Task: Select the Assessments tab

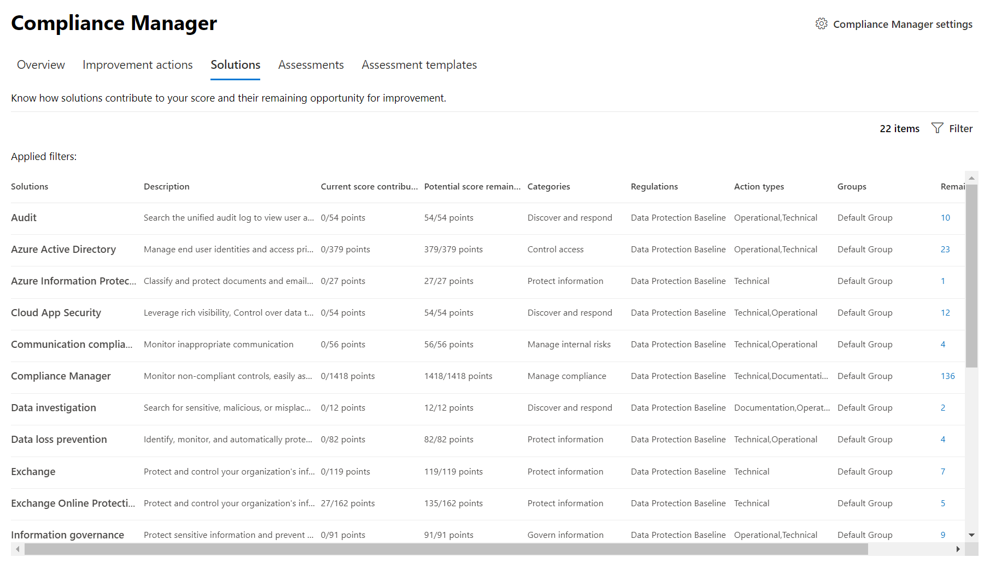Action: point(311,64)
